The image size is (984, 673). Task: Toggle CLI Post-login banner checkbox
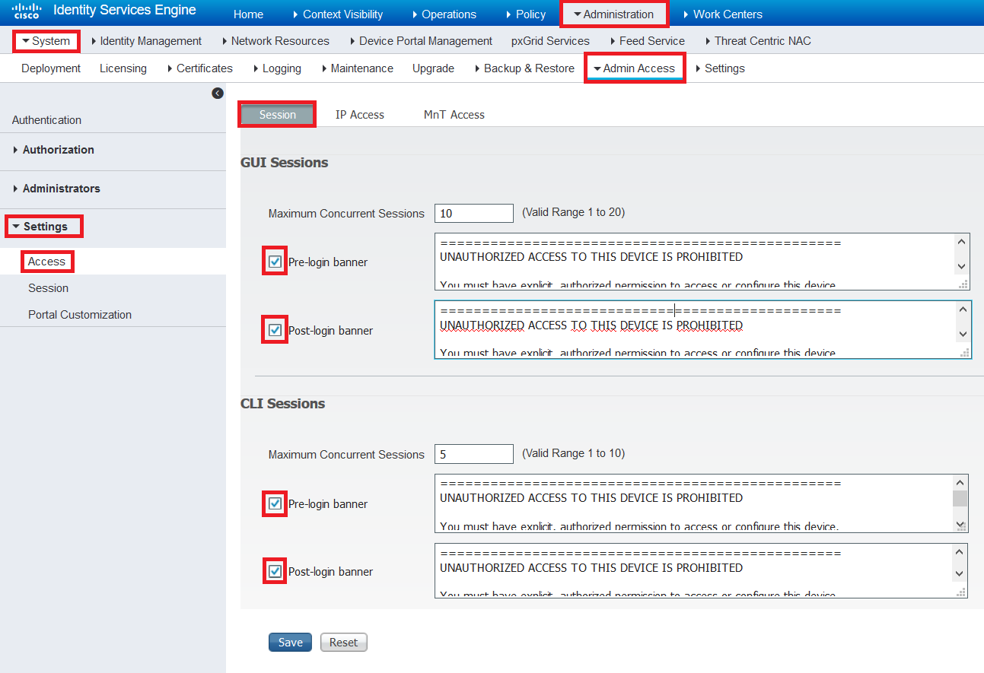point(275,571)
